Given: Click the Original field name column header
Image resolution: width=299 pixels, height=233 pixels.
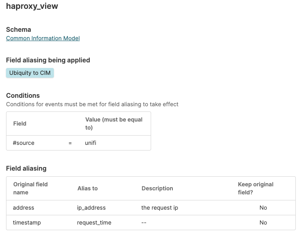Looking at the screenshot, I should [31, 188].
